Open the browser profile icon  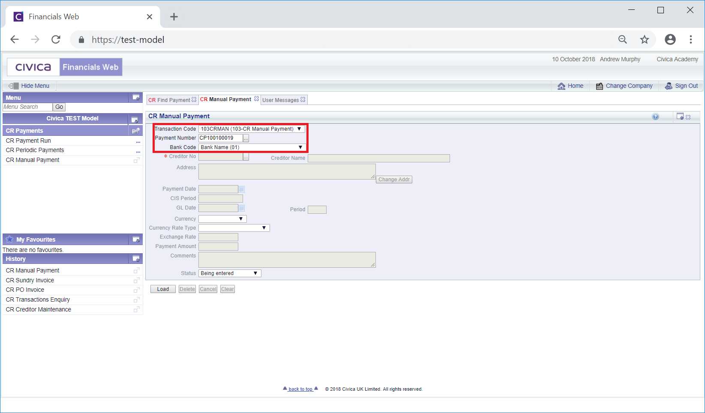[670, 39]
